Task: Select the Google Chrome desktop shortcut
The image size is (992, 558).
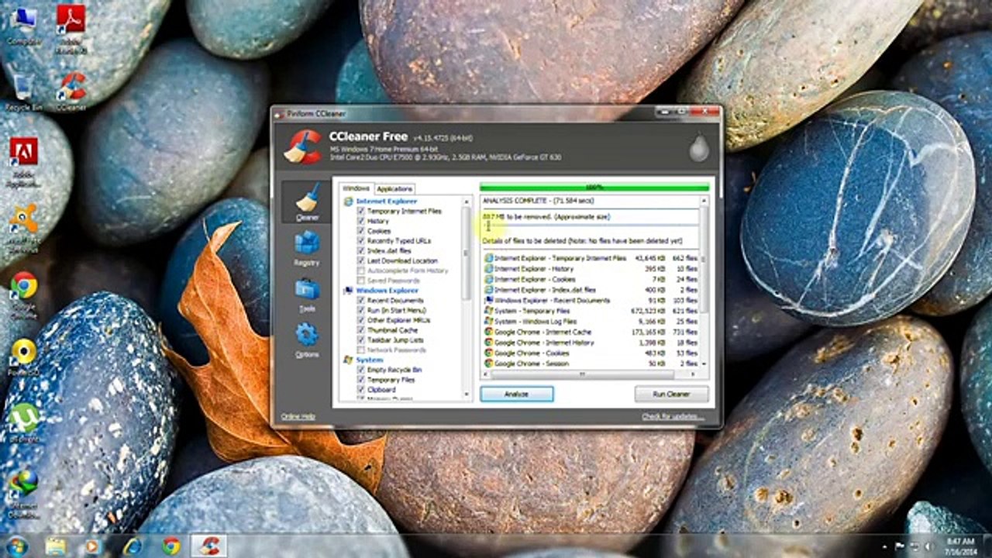Action: [23, 295]
